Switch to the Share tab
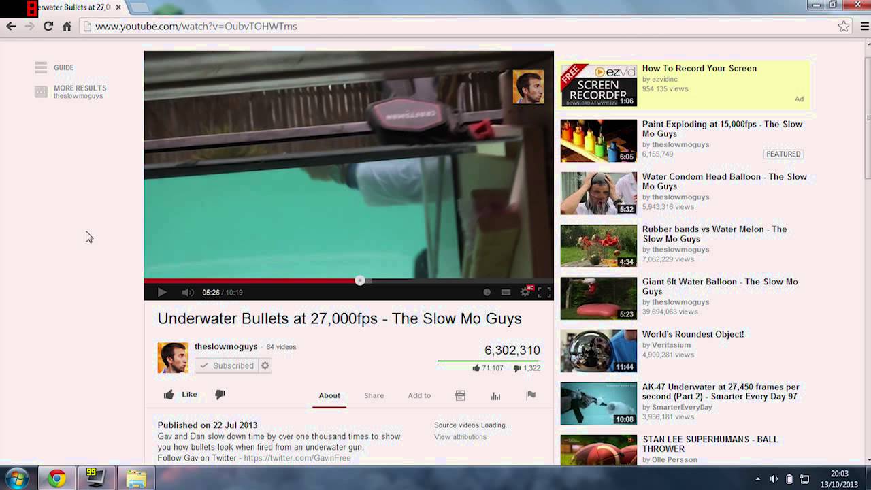The width and height of the screenshot is (871, 490). [x=374, y=395]
